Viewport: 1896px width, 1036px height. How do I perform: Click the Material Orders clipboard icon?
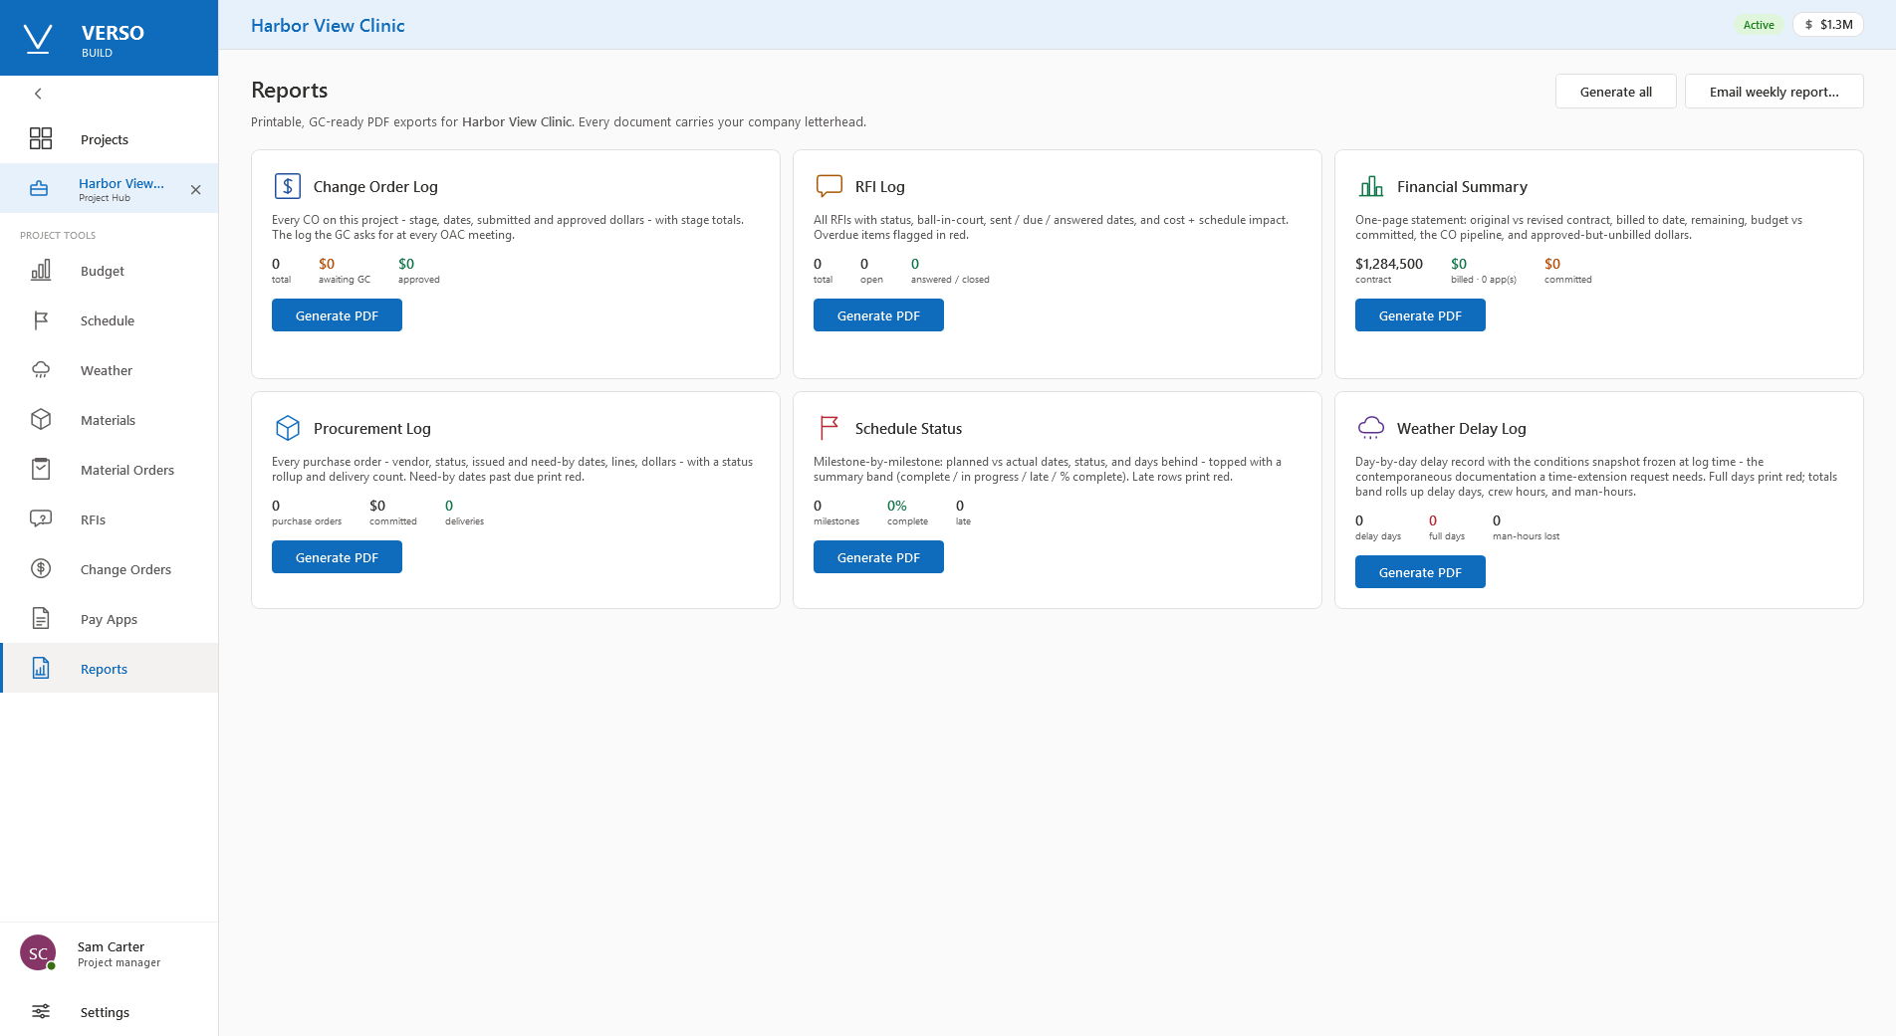point(41,470)
